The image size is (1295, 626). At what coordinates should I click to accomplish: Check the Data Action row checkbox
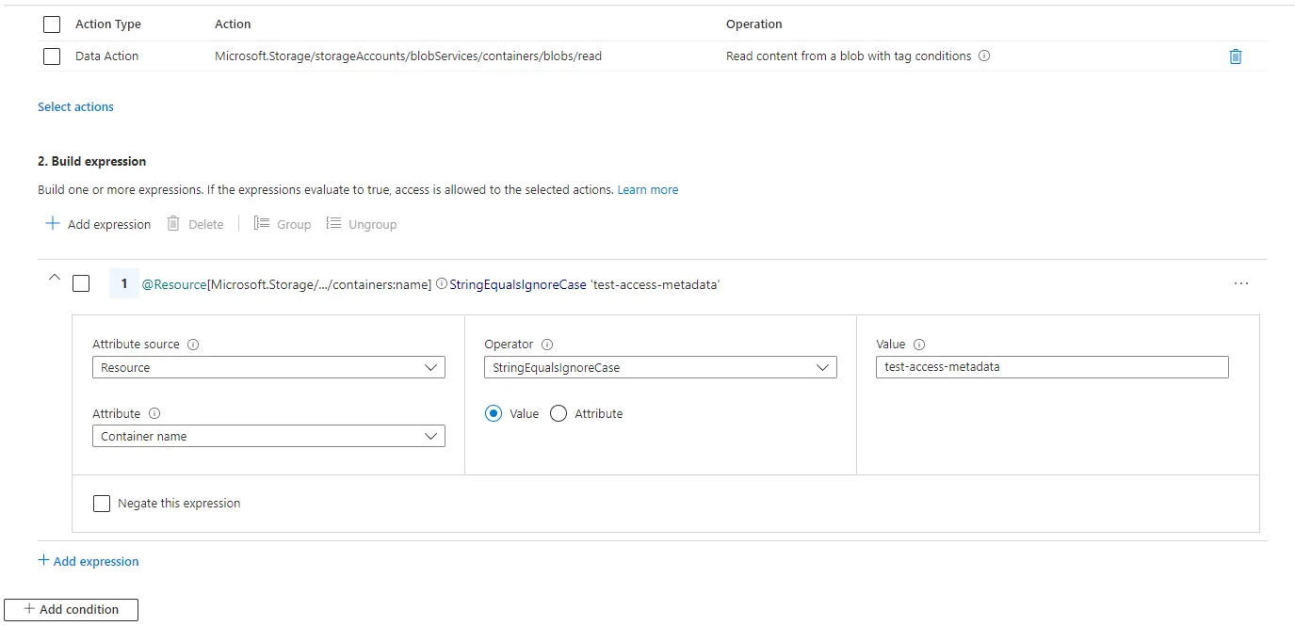click(52, 56)
